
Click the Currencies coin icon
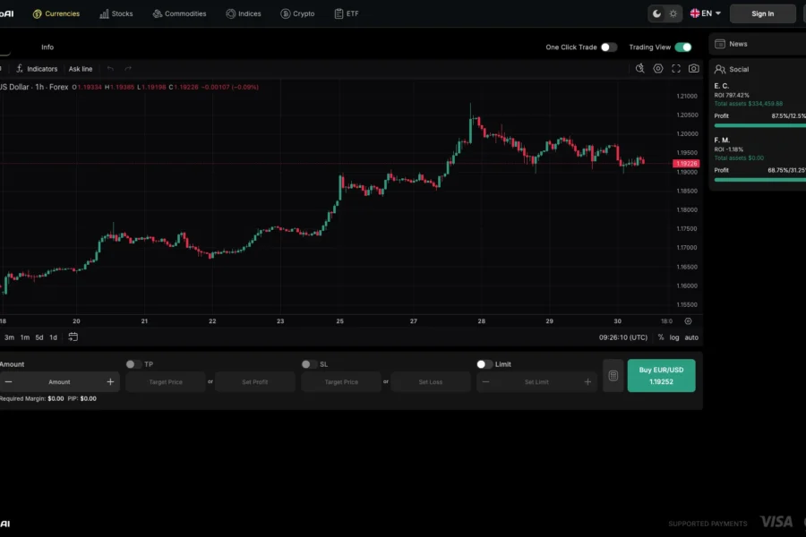click(x=37, y=14)
